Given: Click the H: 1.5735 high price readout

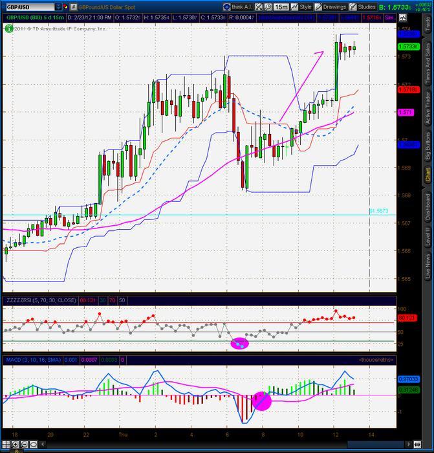Looking at the screenshot, I should (156, 17).
